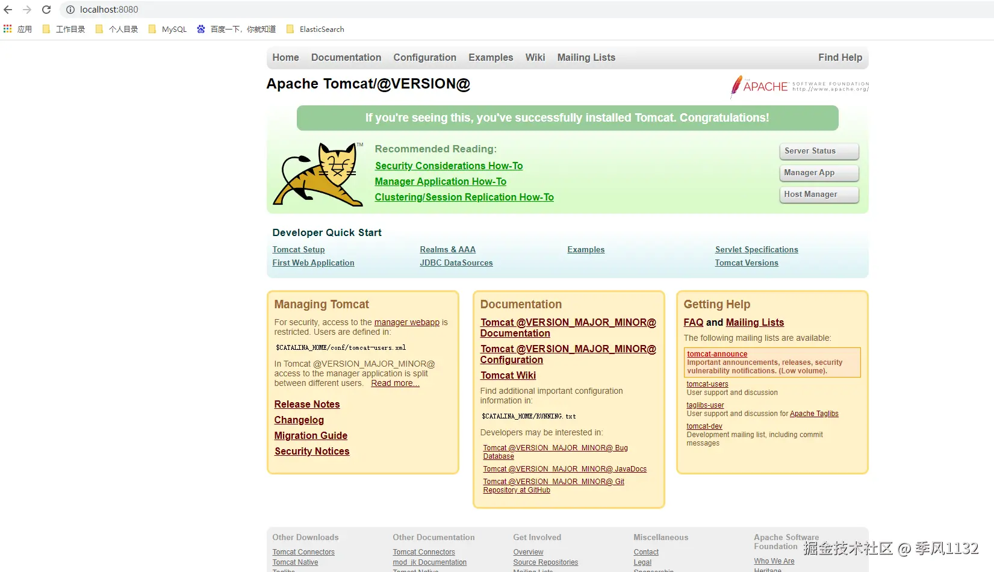994x572 pixels.
Task: Open mod_jk Documentation link
Action: coord(430,563)
